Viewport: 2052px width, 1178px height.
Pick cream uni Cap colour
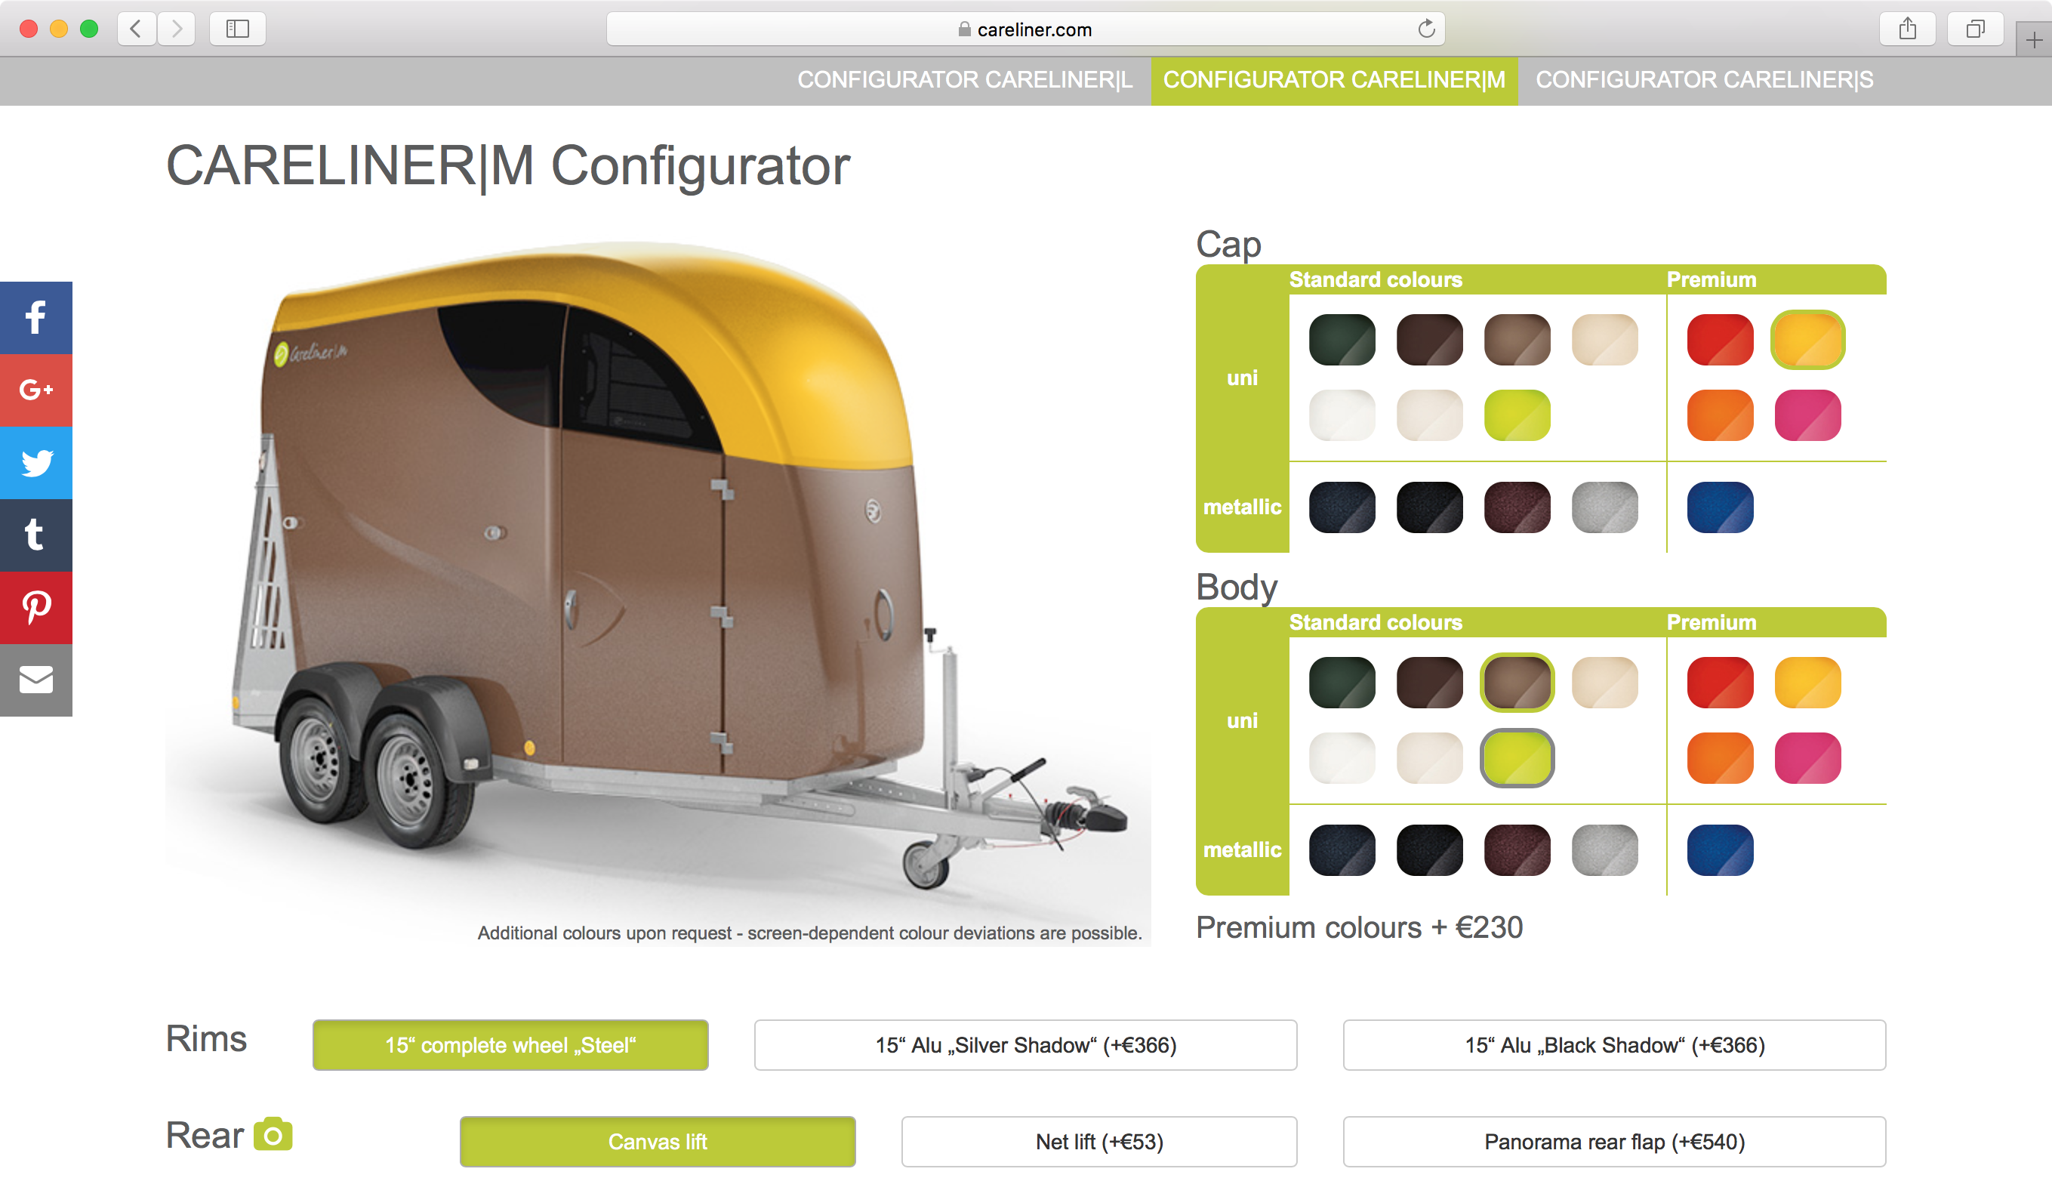coord(1429,415)
